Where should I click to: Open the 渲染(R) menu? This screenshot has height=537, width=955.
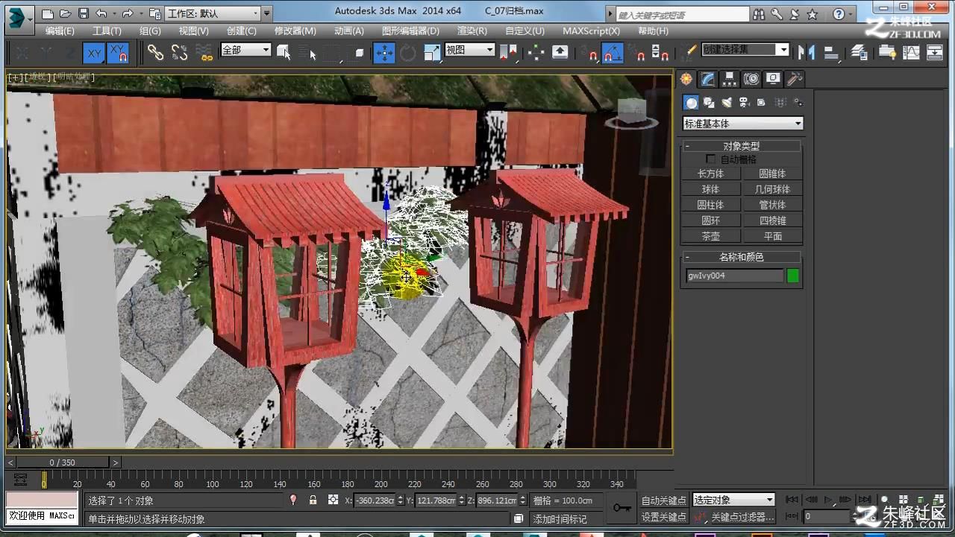click(x=472, y=31)
